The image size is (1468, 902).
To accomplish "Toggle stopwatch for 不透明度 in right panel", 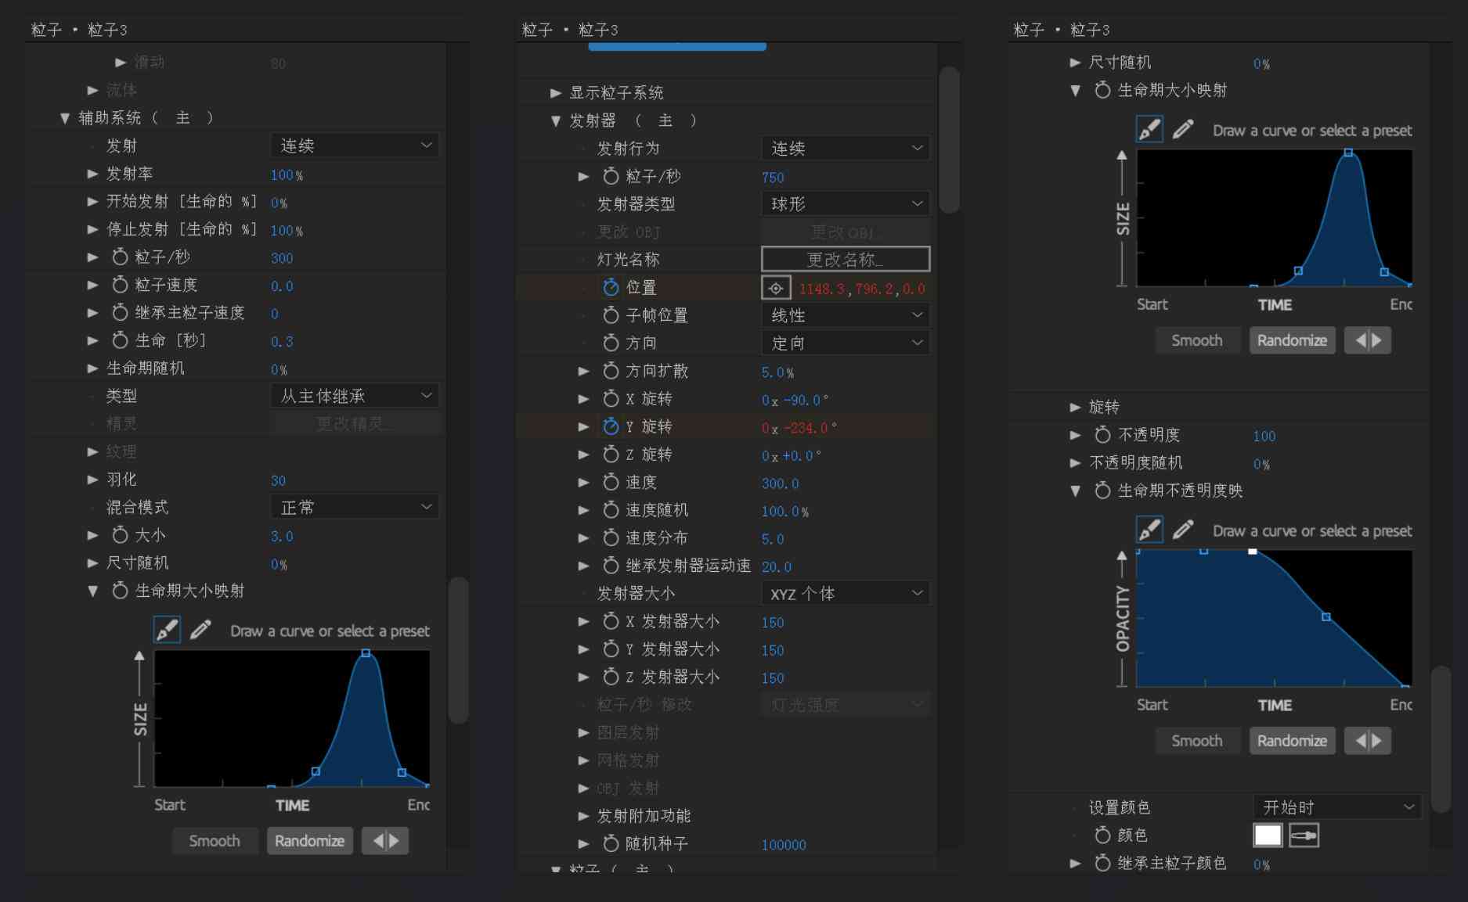I will [x=1102, y=435].
